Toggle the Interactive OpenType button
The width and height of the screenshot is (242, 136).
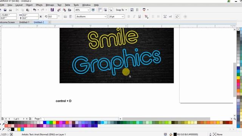click(177, 17)
